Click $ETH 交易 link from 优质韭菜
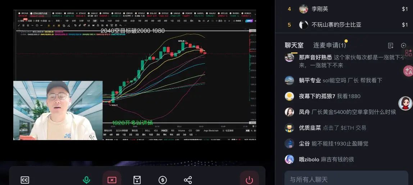413x185 pixels. [353, 128]
